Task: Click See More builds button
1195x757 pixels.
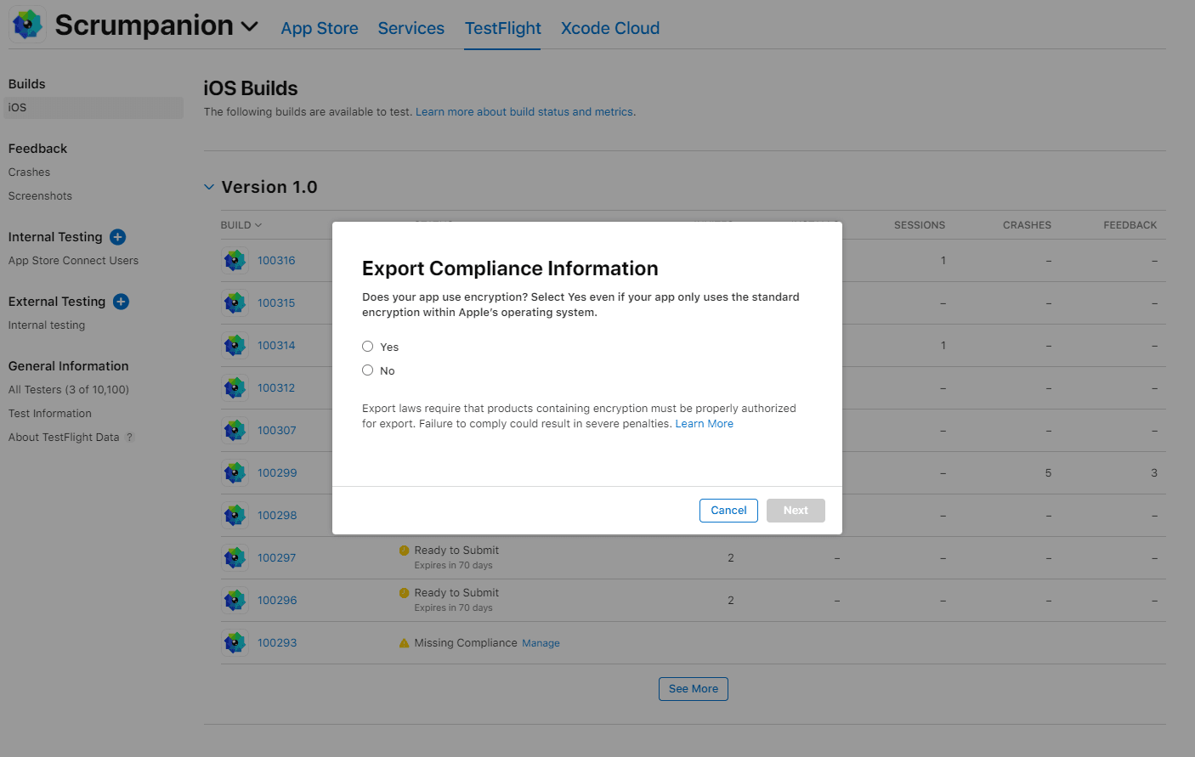Action: coord(694,689)
